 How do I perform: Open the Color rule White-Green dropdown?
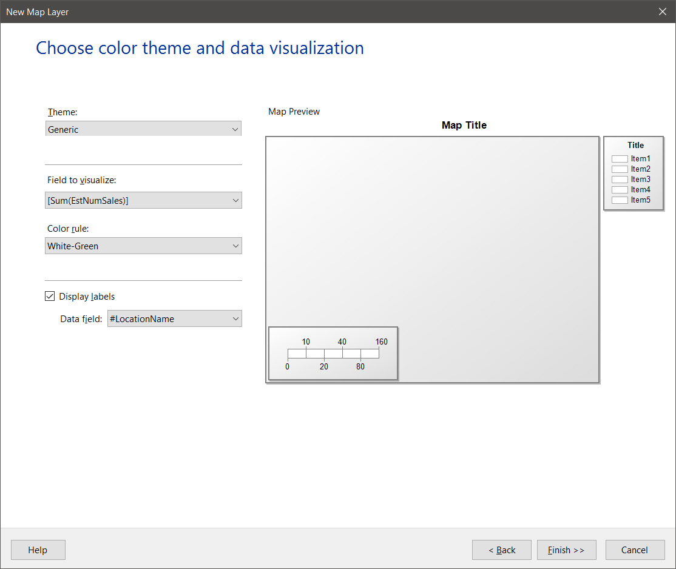point(143,246)
